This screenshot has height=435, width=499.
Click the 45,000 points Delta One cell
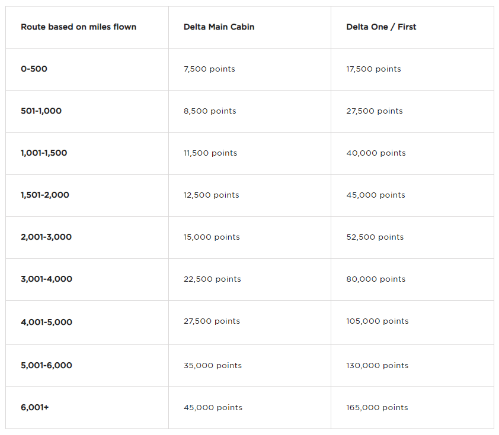point(376,195)
